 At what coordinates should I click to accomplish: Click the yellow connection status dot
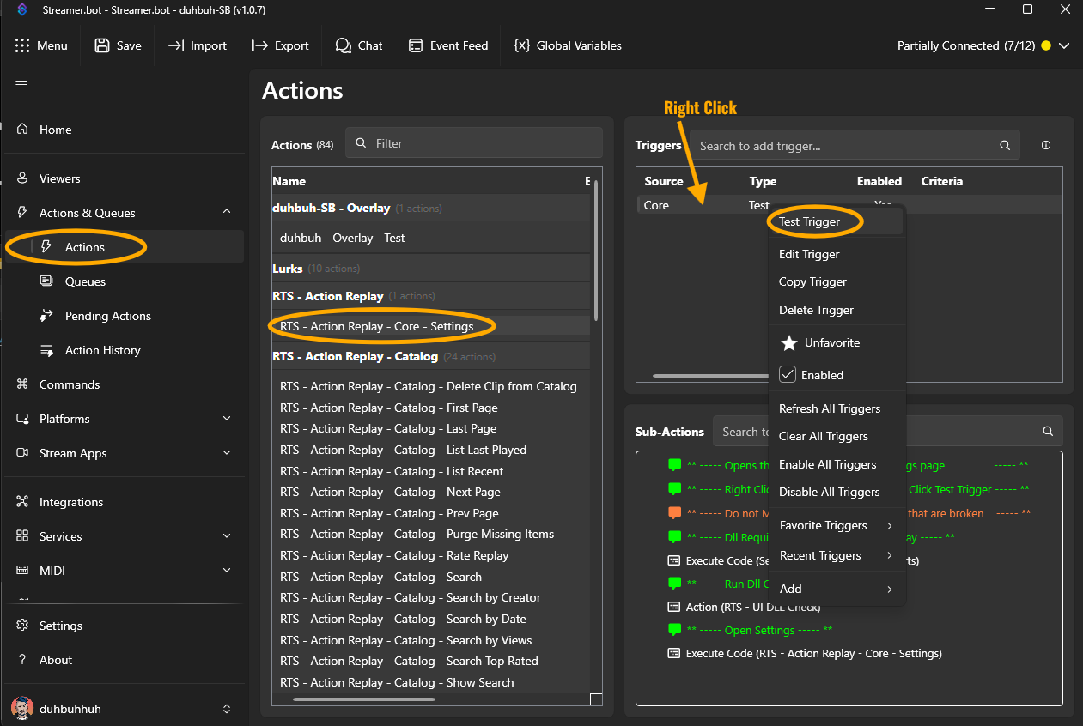(x=1045, y=45)
